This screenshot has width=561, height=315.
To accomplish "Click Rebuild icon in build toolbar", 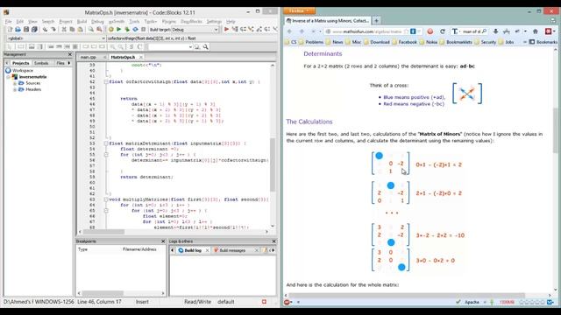I will point(135,30).
